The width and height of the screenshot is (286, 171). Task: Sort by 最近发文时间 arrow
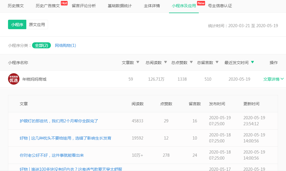253,62
